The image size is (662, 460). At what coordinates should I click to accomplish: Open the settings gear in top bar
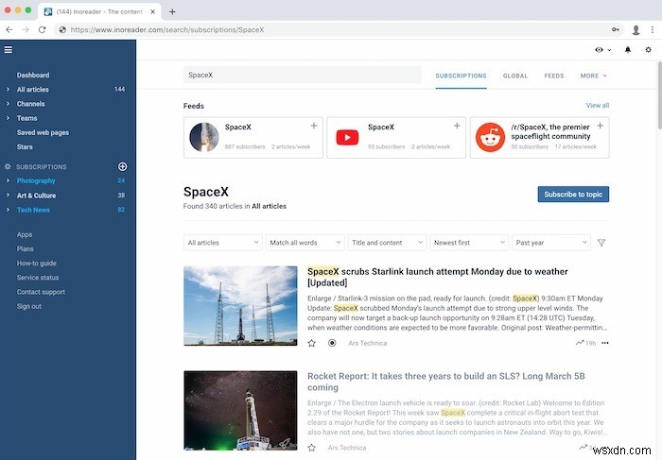[648, 50]
